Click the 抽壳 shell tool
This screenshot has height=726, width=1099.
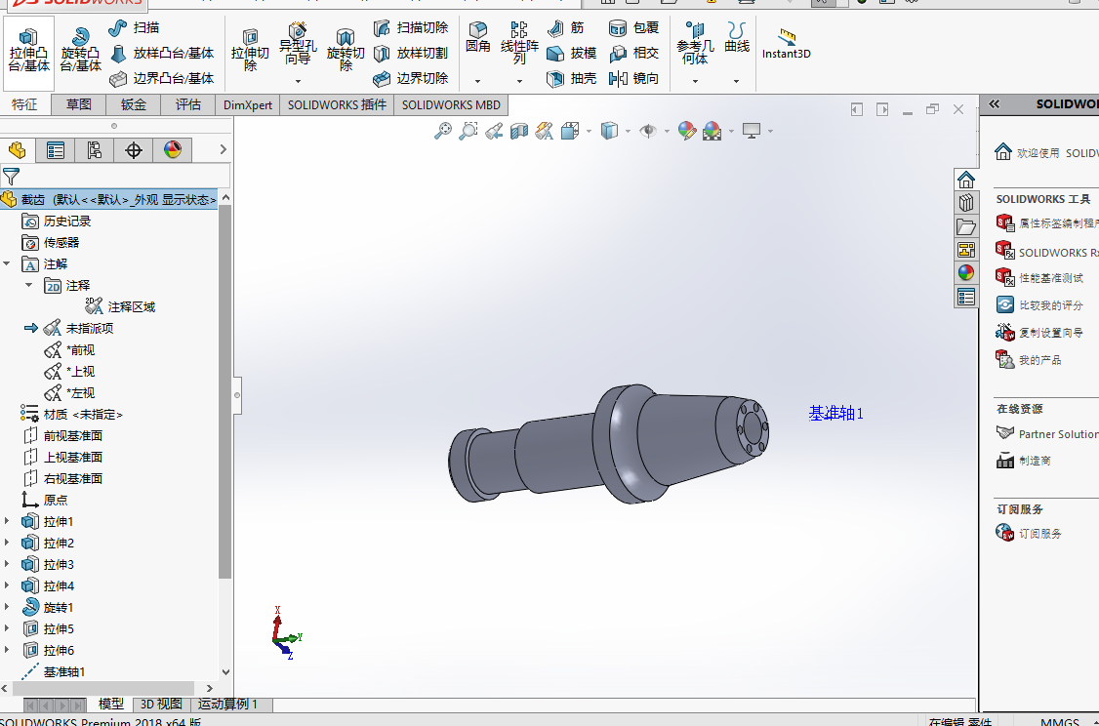pos(572,78)
